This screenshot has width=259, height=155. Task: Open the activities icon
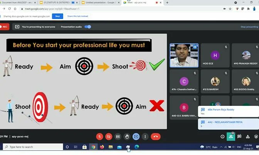pyautogui.click(x=247, y=137)
